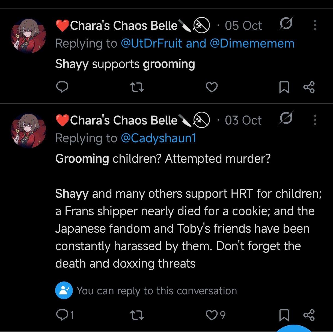Bookmark the 03 Oct tweet

(x=284, y=315)
